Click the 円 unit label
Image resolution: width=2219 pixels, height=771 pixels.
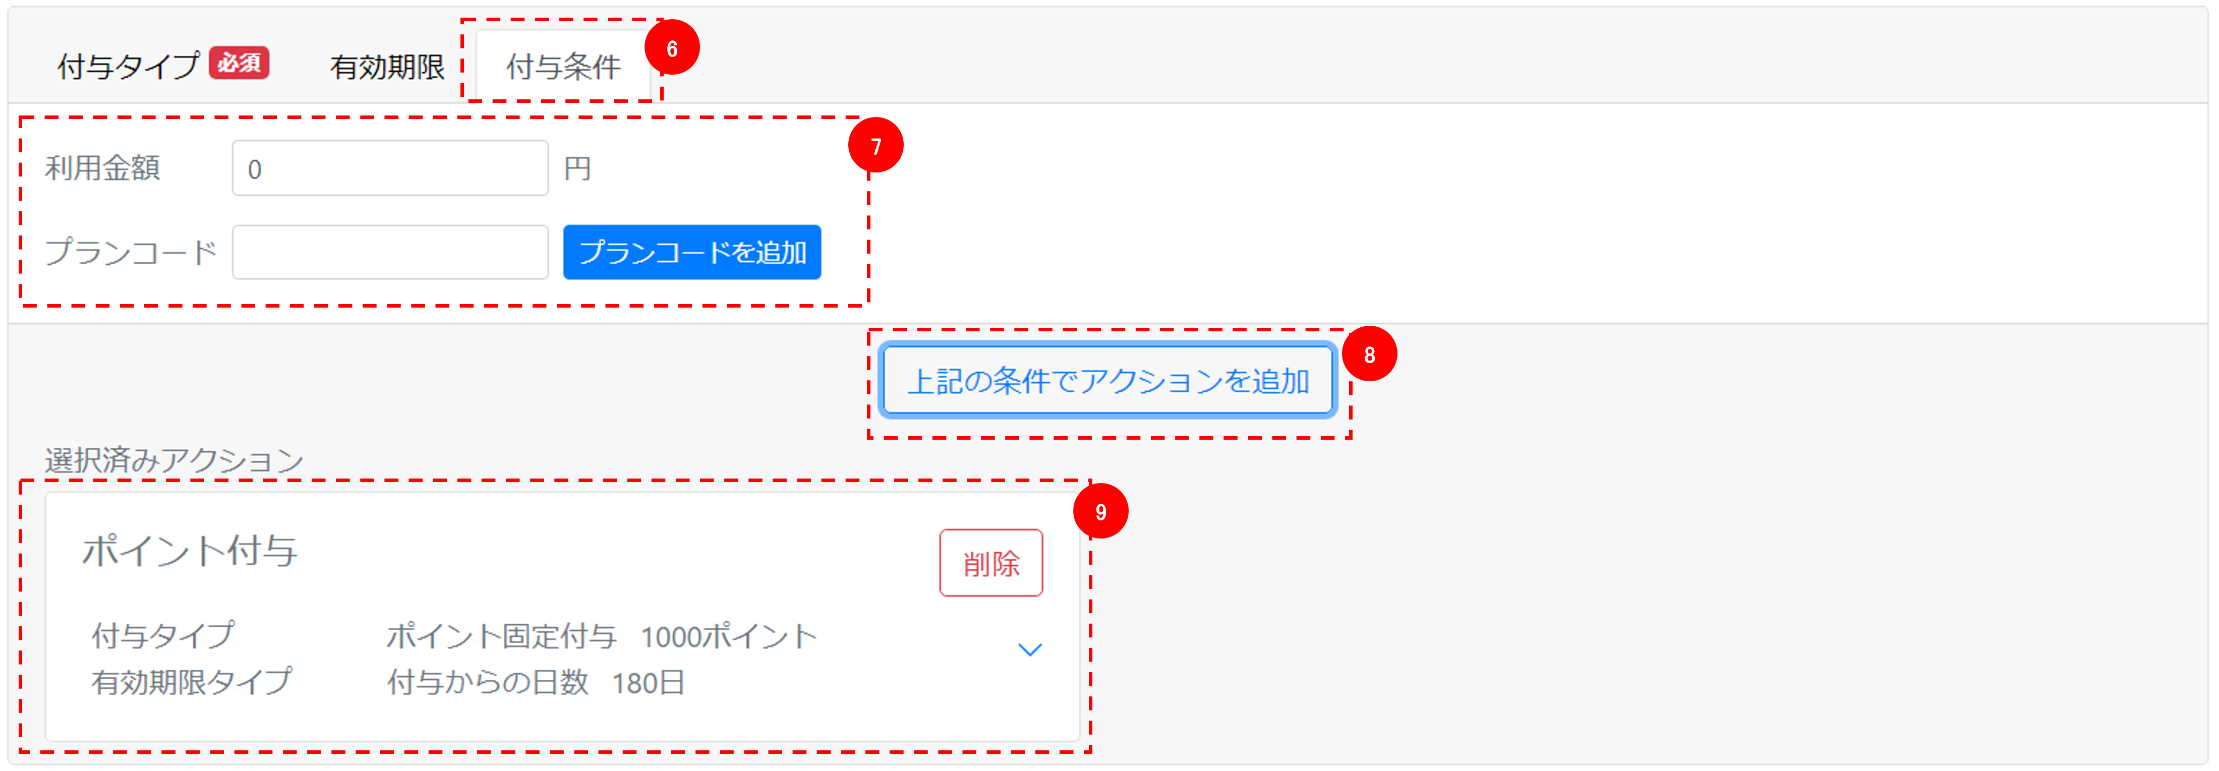click(x=577, y=168)
